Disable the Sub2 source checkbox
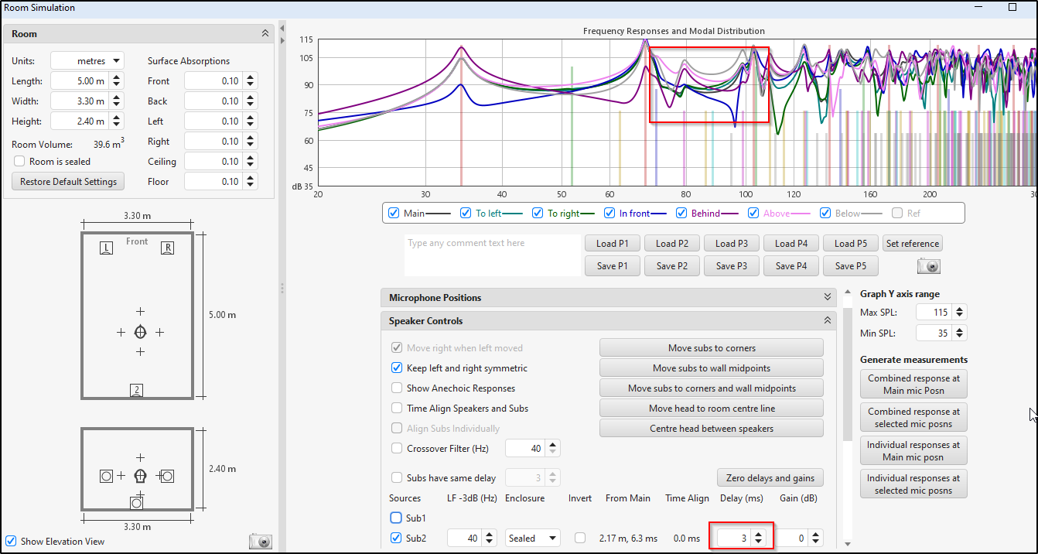Image resolution: width=1038 pixels, height=554 pixels. (x=396, y=538)
